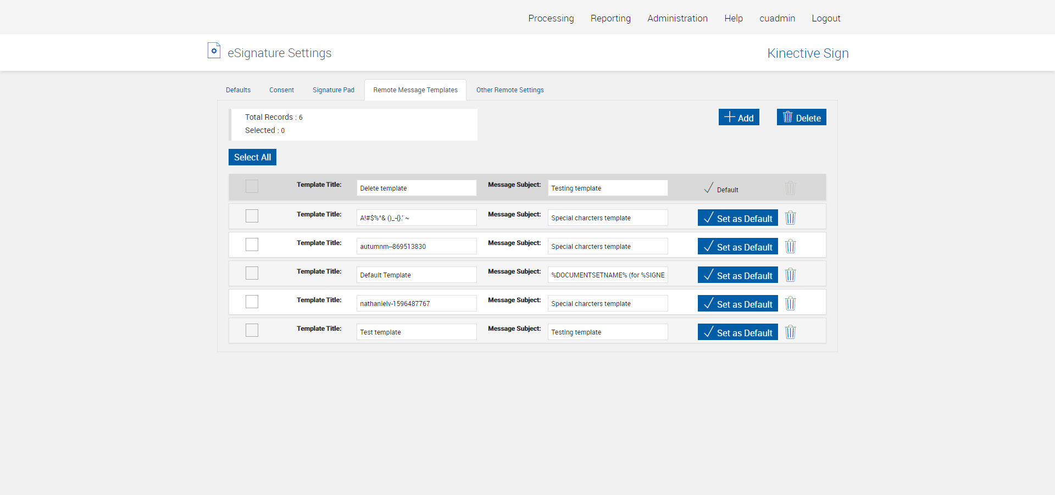The width and height of the screenshot is (1055, 495).
Task: Click trash icon beside A!#$%^& template
Action: click(x=790, y=218)
